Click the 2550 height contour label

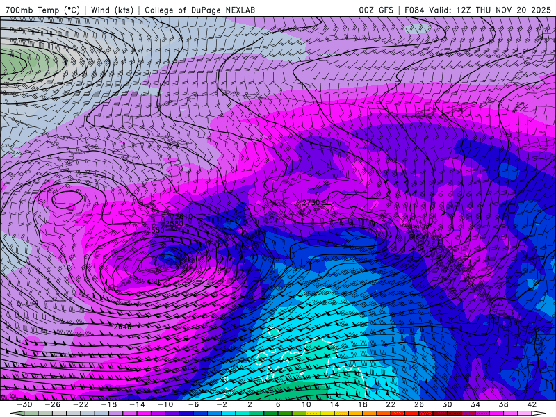pyautogui.click(x=156, y=230)
